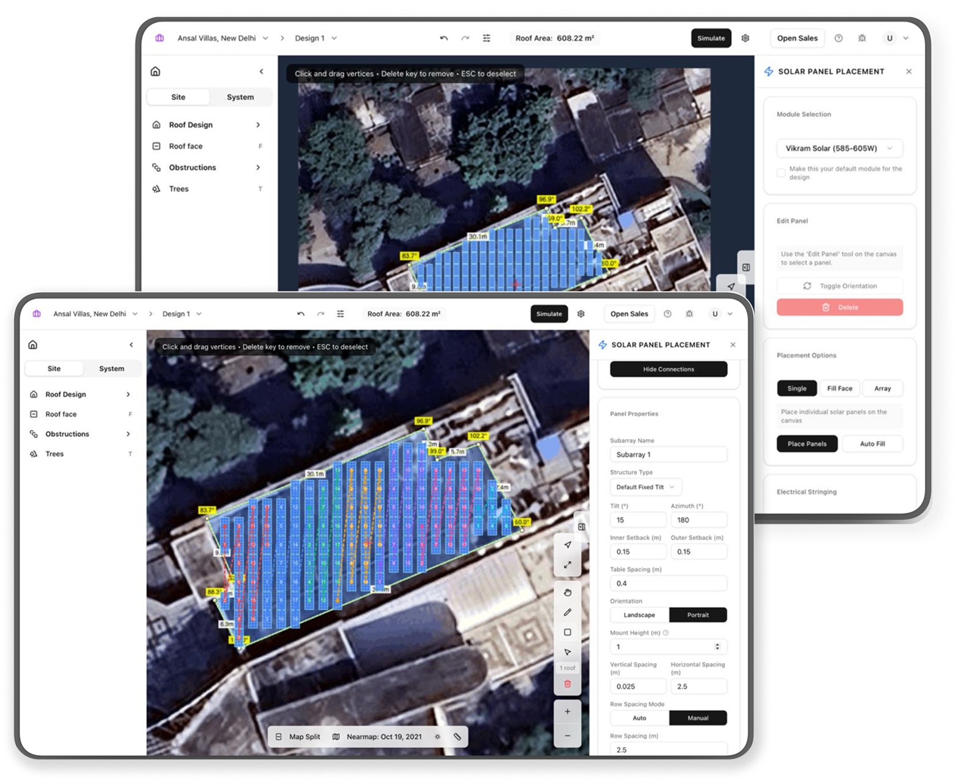Set Row Spacing Mode to Manual
The height and width of the screenshot is (782, 964).
coord(698,718)
